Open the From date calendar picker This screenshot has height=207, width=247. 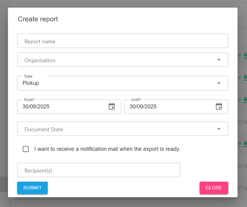click(112, 107)
